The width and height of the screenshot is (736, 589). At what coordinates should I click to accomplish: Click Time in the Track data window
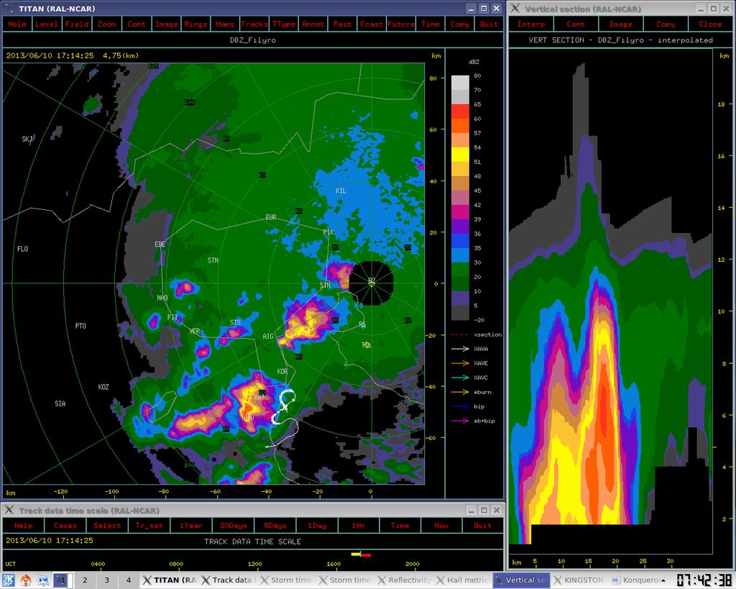[400, 526]
